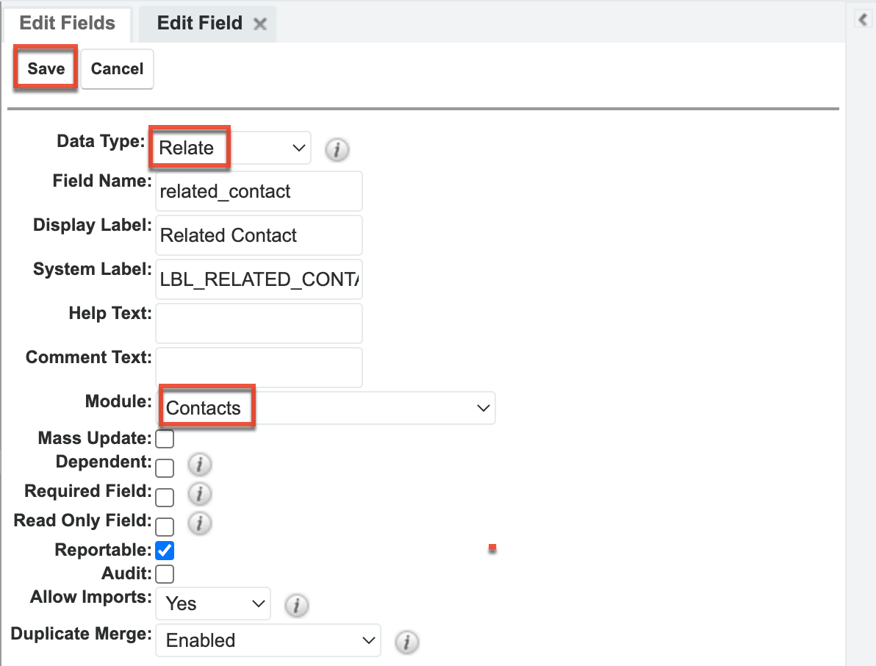
Task: Click inside the Help Text field
Action: pos(258,323)
